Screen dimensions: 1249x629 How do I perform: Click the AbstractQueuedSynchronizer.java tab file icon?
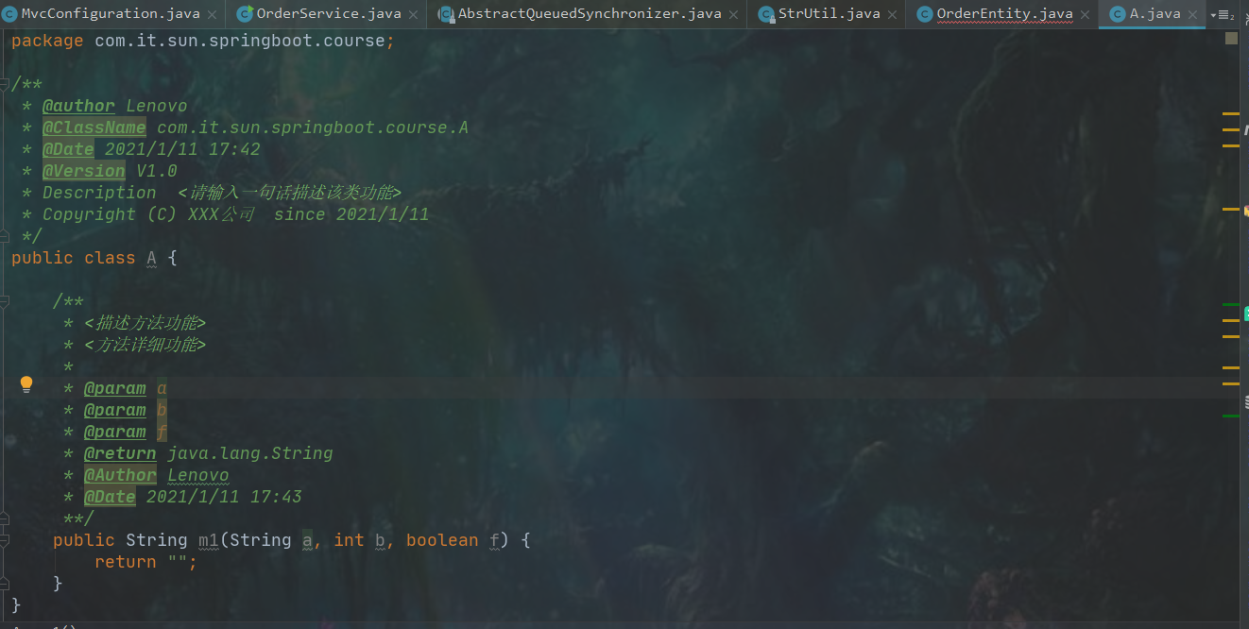tap(445, 14)
